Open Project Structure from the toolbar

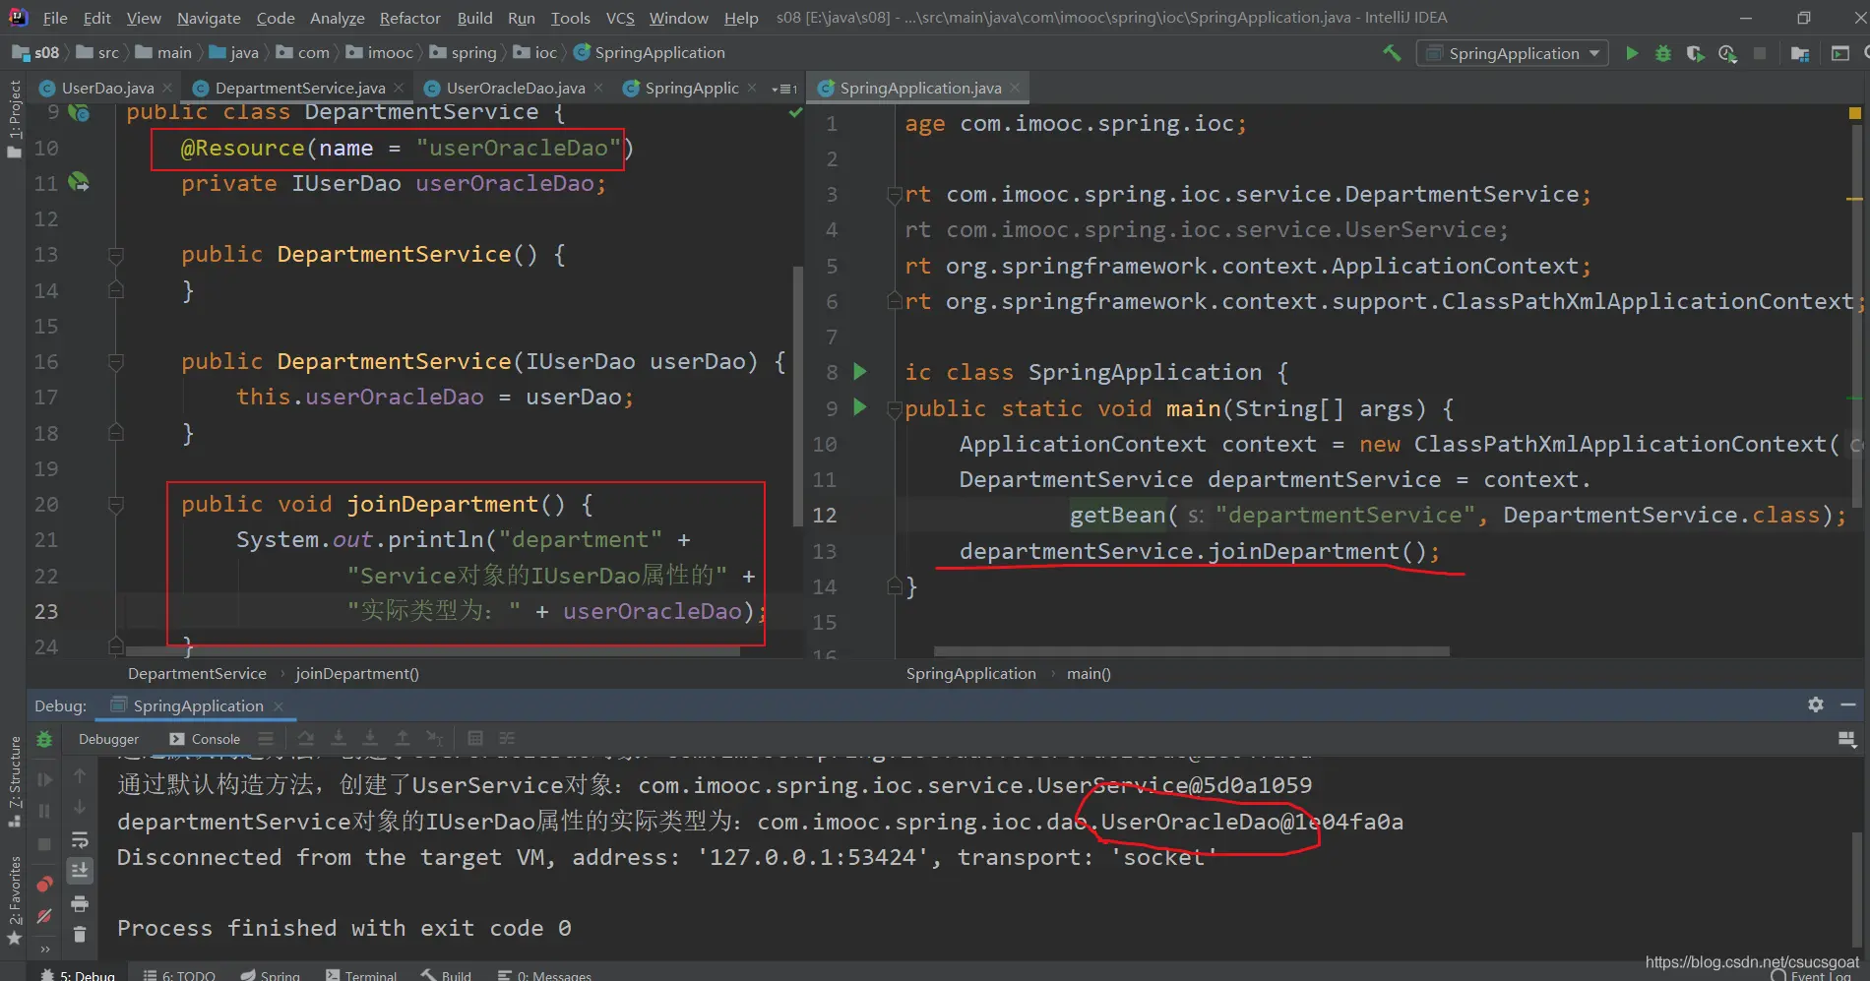(1800, 53)
